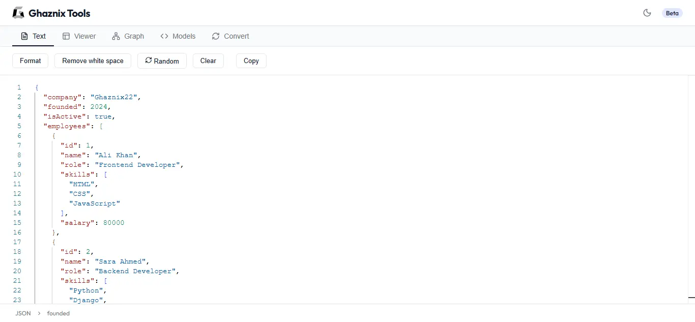Screen dimensions: 695x322
Task: Select the Convert arrows icon
Action: (215, 36)
